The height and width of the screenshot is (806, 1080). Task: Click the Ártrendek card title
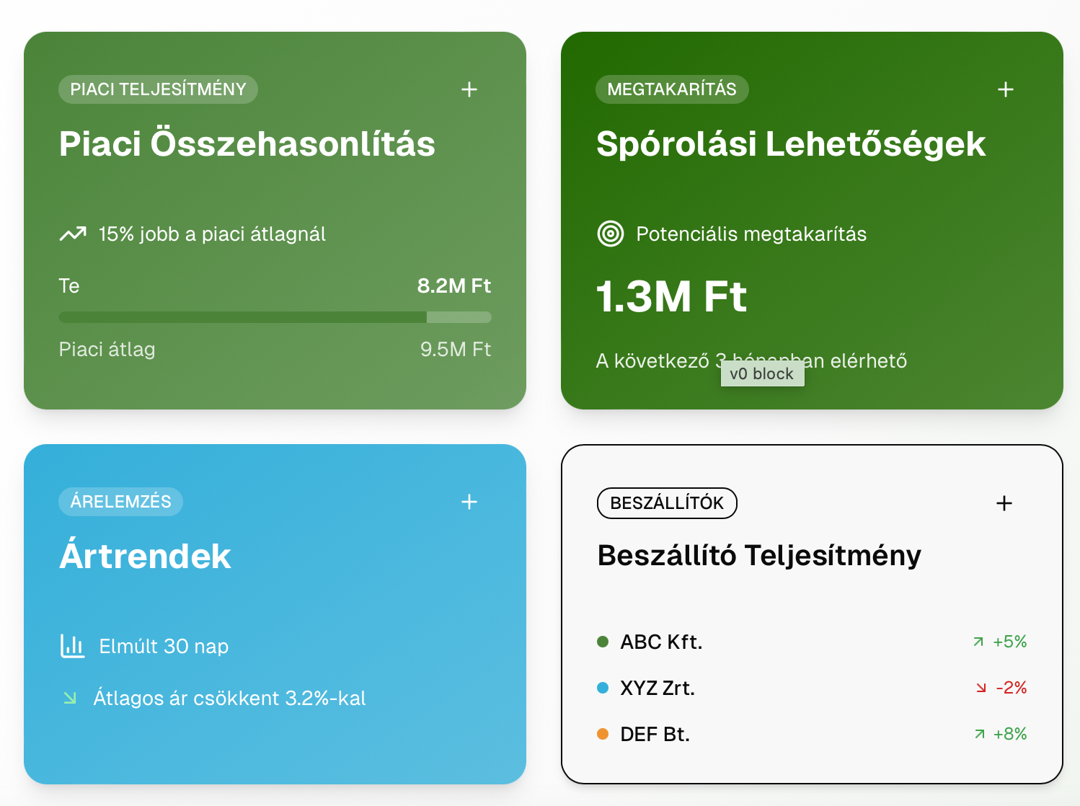[145, 555]
